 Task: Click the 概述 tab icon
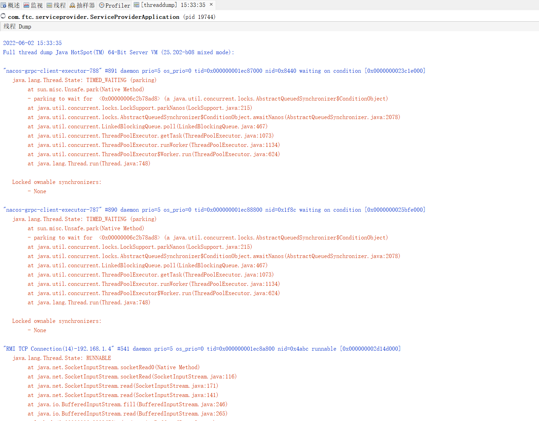3,5
